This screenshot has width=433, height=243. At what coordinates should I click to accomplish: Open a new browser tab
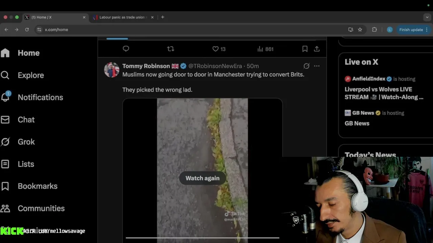coord(163,17)
